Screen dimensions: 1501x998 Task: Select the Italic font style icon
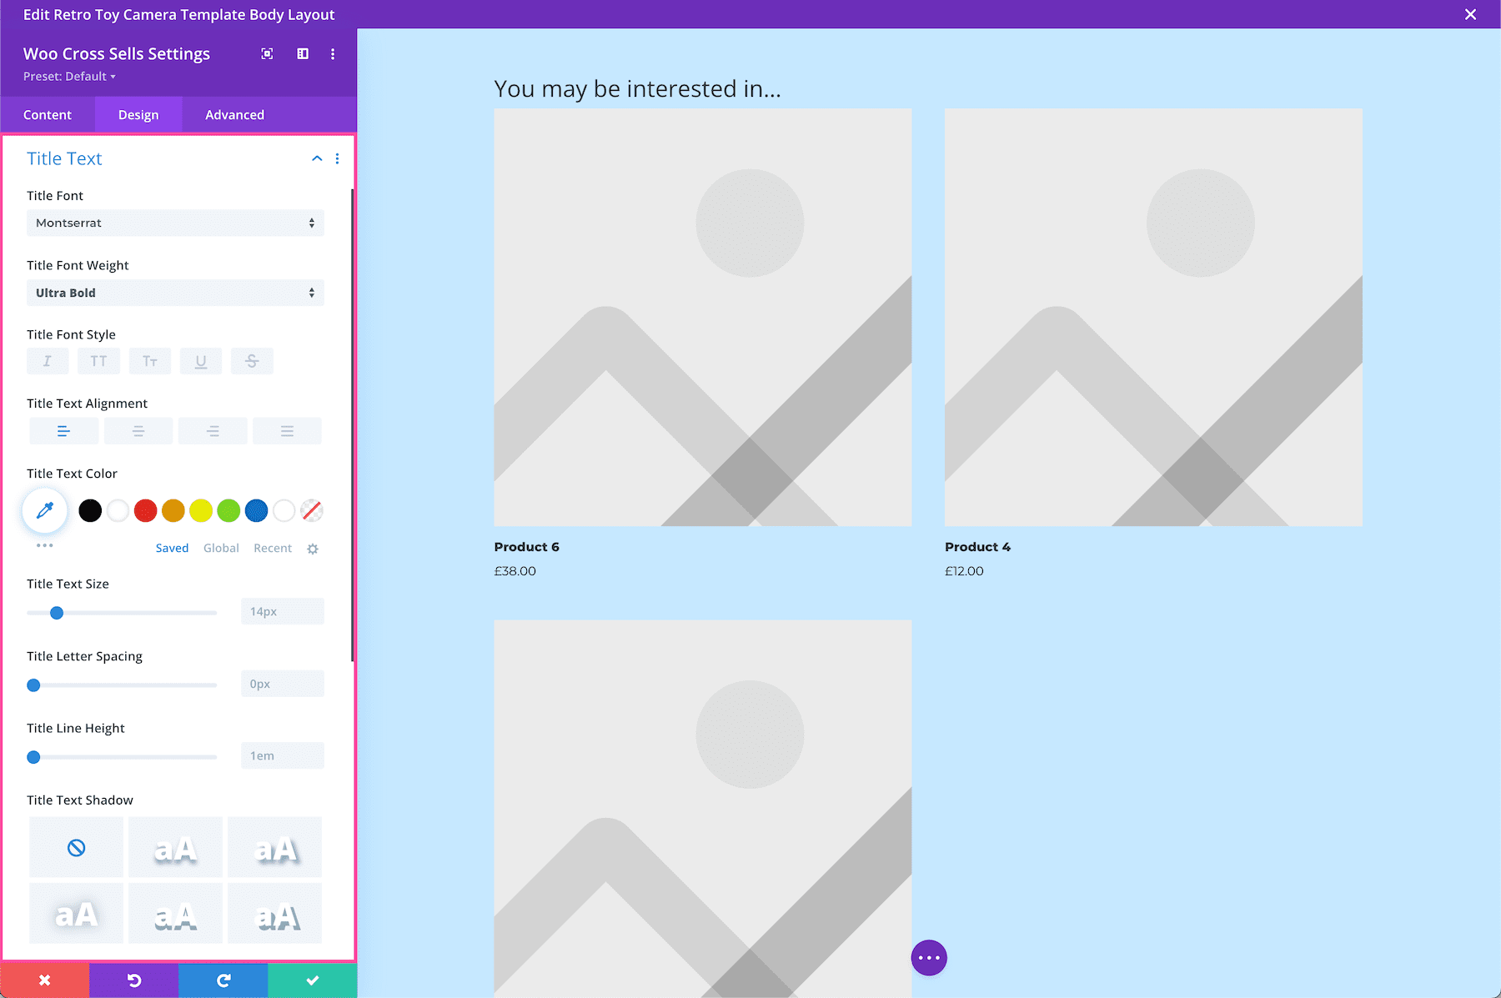(x=47, y=361)
